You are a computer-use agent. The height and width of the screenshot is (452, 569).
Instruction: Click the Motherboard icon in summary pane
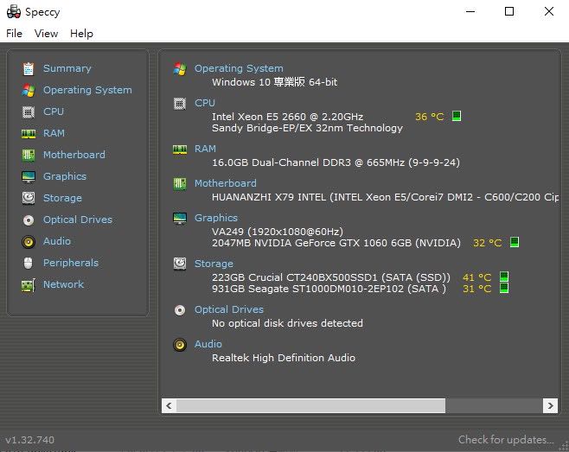[x=180, y=183]
